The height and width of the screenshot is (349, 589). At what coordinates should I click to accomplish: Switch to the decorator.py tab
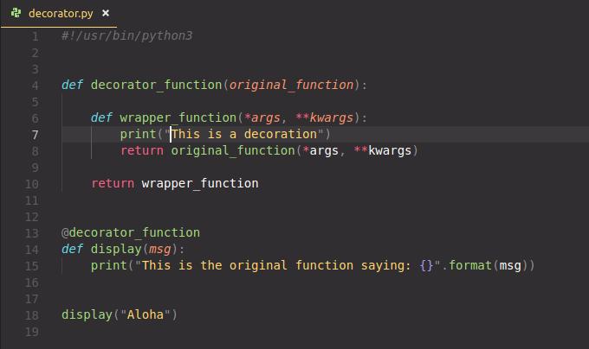coord(61,14)
